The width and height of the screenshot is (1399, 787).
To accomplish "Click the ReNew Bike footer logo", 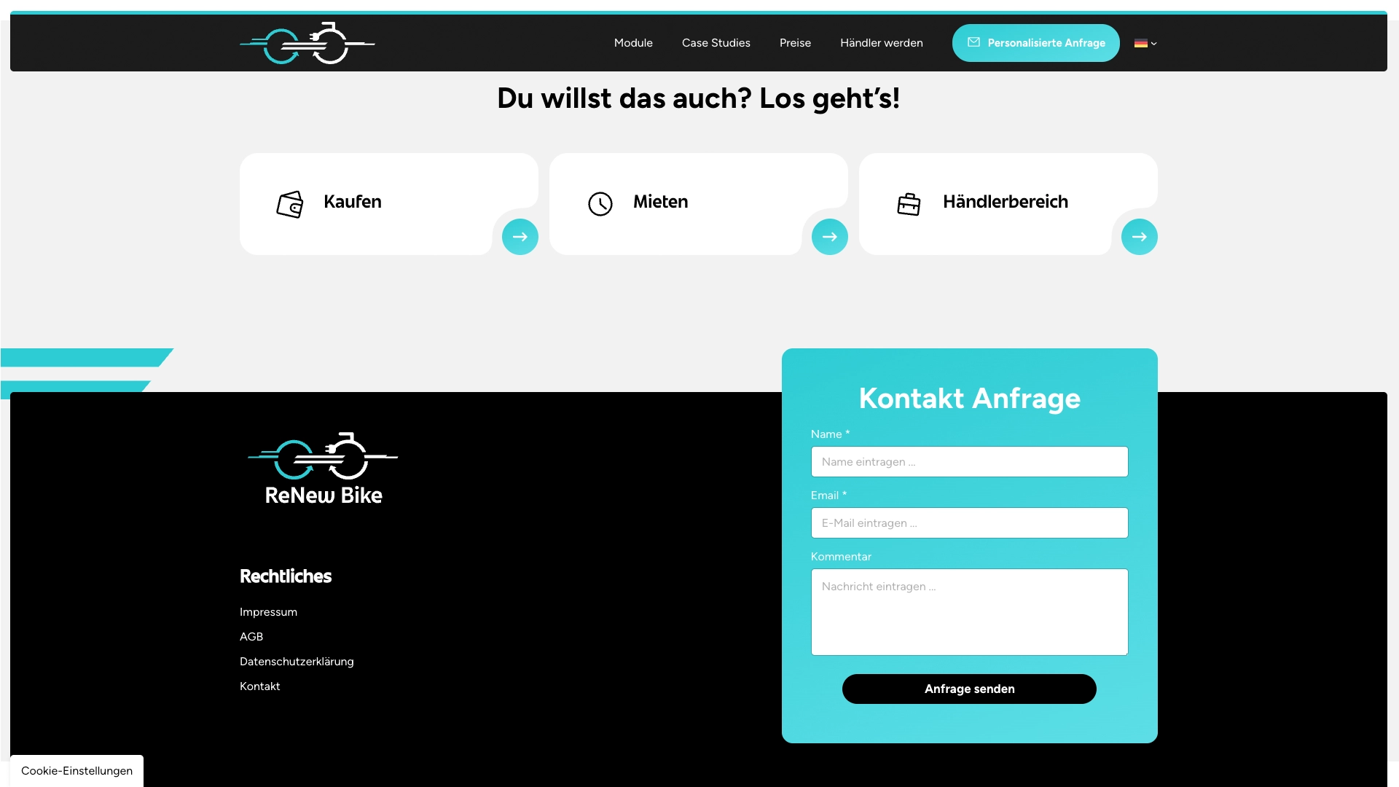I will pos(324,469).
